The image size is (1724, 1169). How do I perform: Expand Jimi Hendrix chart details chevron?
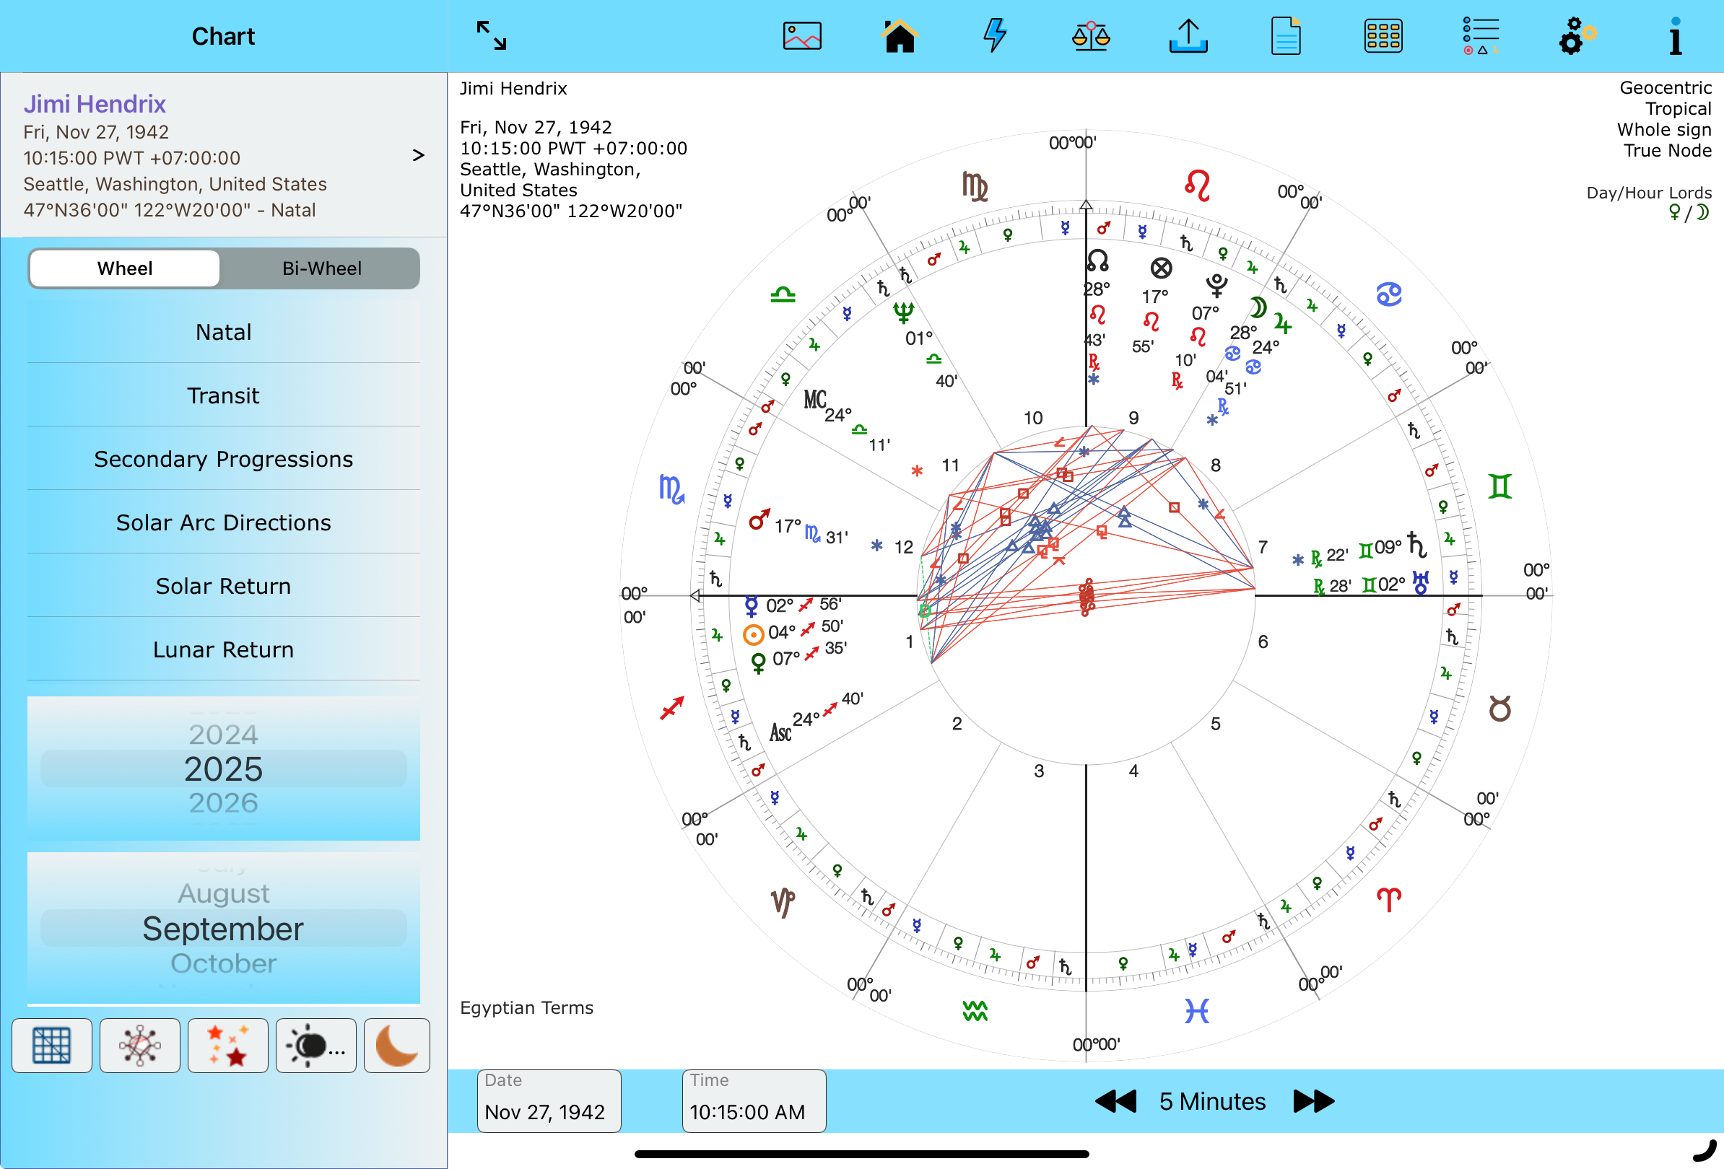click(419, 155)
